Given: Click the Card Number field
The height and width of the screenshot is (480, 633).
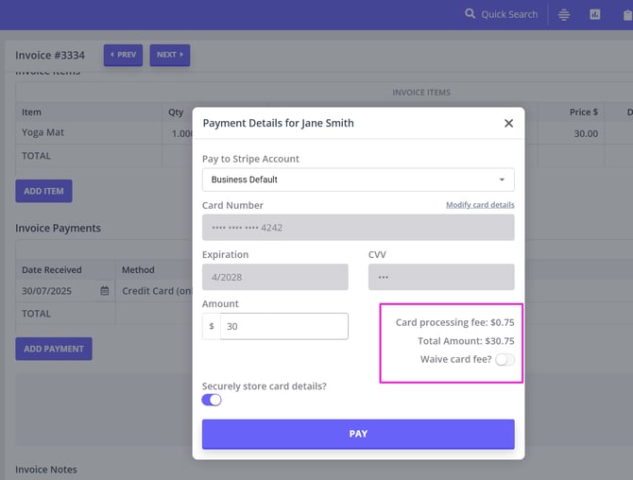Looking at the screenshot, I should tap(358, 228).
